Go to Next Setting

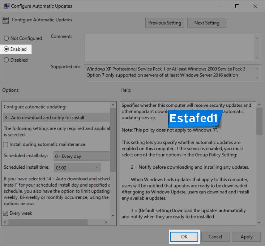207,23
